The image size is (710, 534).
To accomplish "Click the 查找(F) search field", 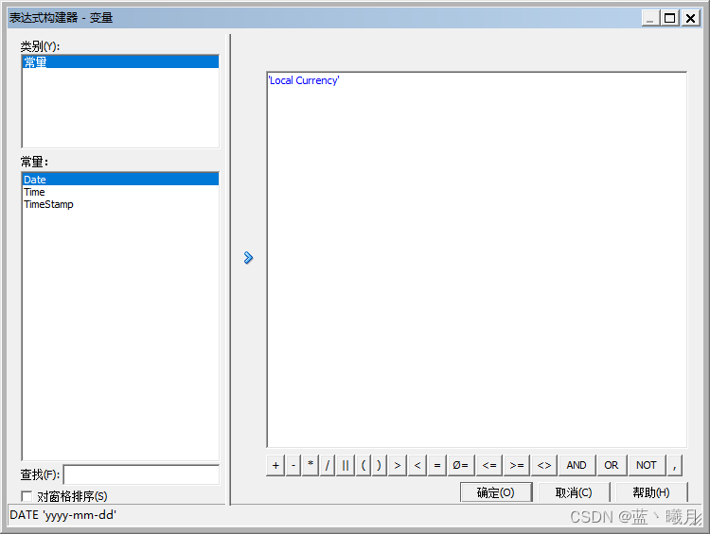I will [x=141, y=474].
